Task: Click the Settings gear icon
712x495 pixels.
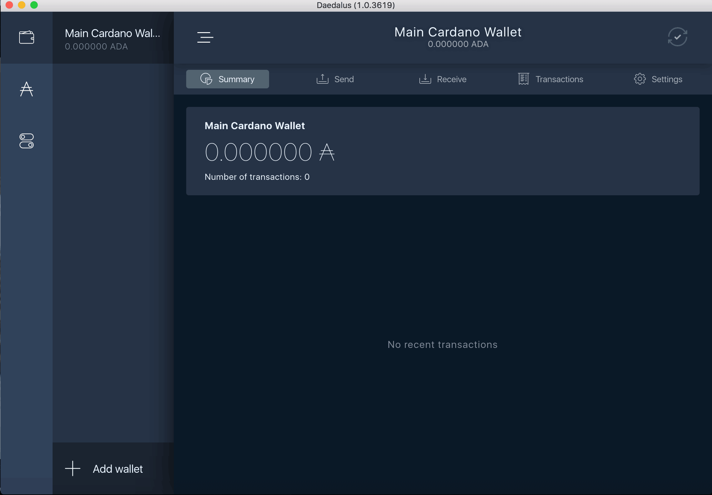Action: pos(640,79)
